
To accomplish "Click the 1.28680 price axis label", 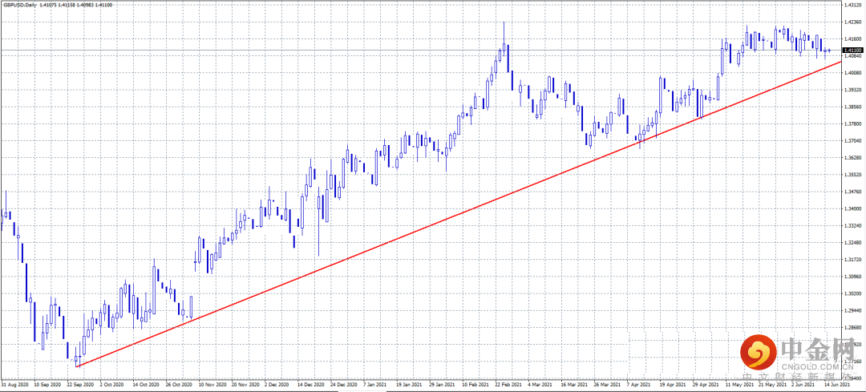I will click(x=852, y=328).
